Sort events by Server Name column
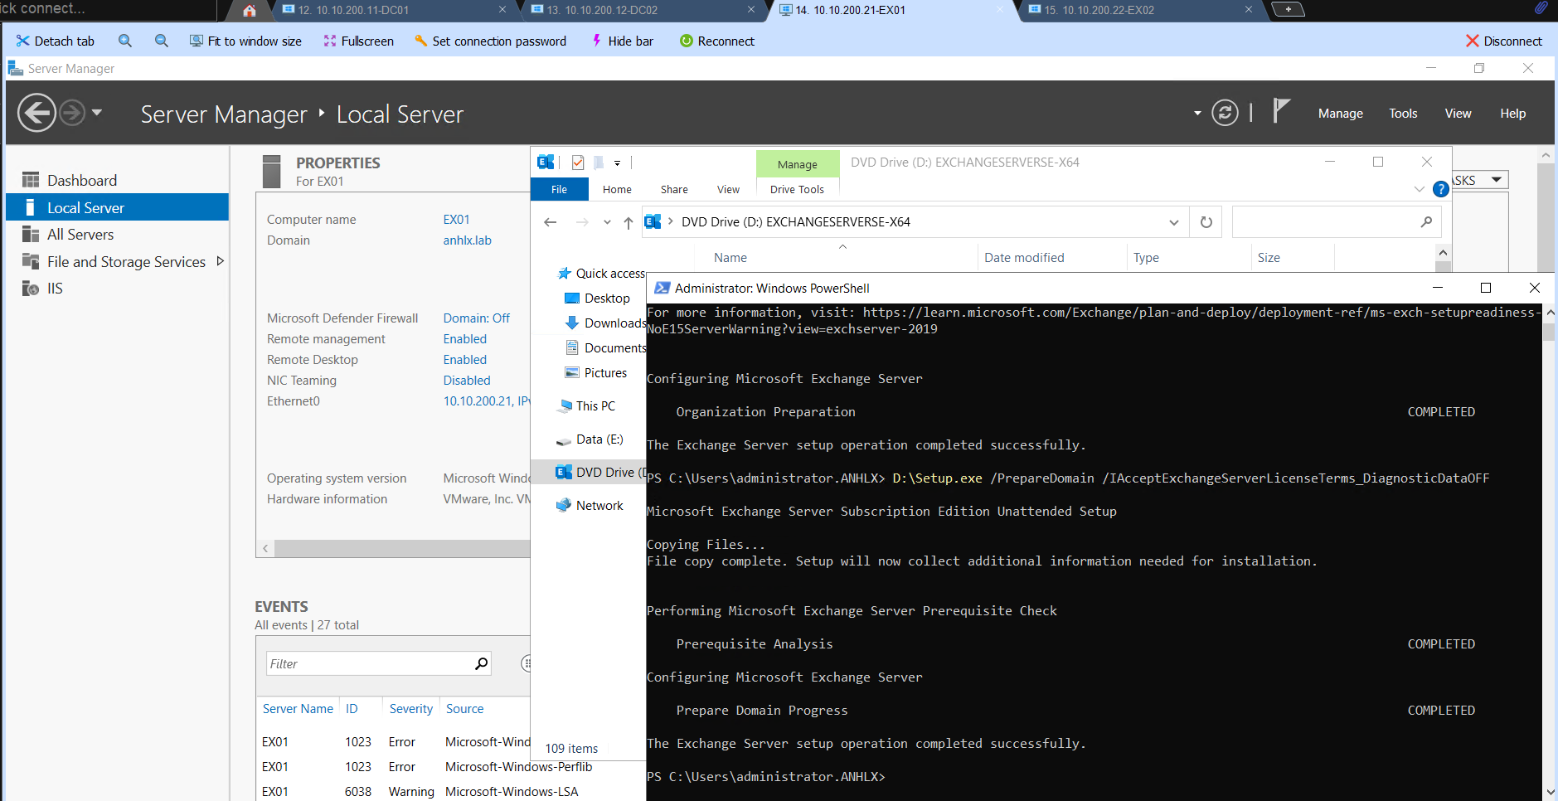 (298, 709)
